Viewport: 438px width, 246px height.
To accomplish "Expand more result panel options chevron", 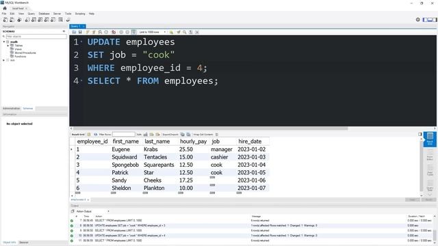I will [430, 195].
